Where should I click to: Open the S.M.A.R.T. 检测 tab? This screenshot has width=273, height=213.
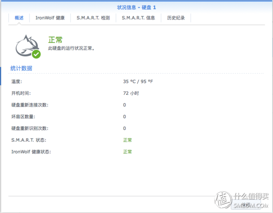click(x=93, y=18)
